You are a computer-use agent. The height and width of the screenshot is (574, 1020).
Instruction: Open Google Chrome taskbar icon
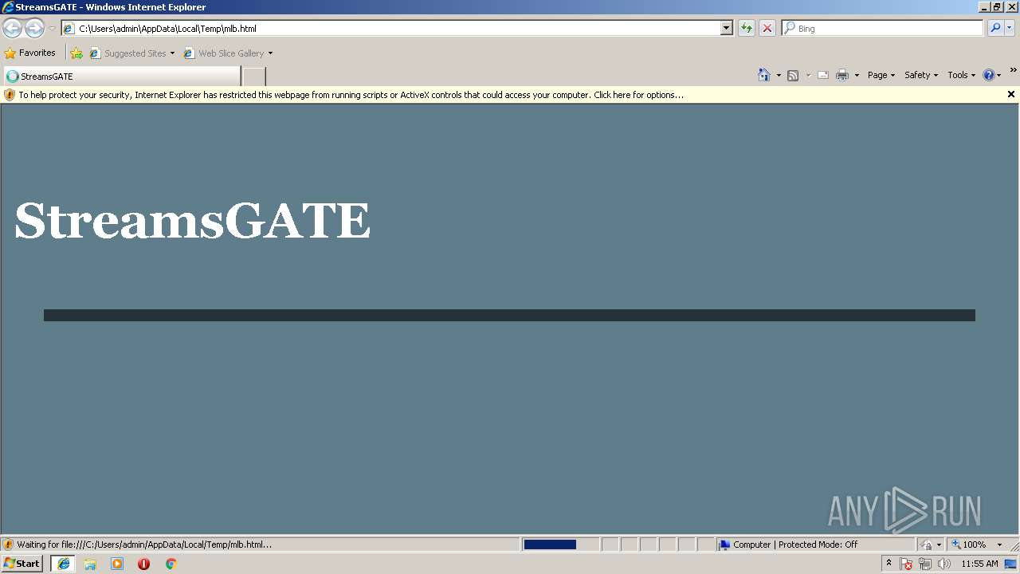[x=171, y=564]
